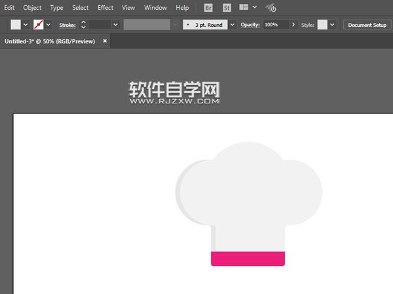Open the stroke weight value dropdown
Image resolution: width=393 pixels, height=294 pixels.
(115, 24)
